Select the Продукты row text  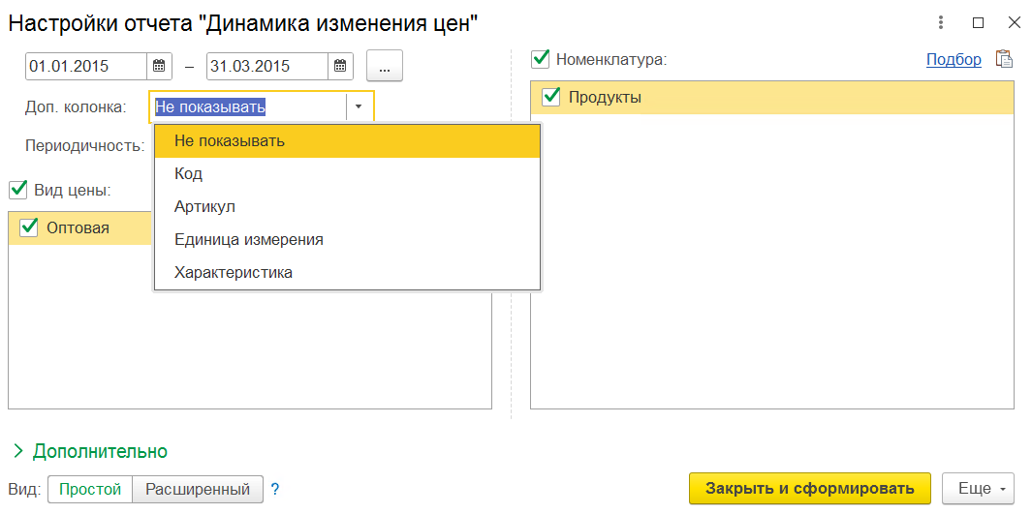tap(605, 97)
